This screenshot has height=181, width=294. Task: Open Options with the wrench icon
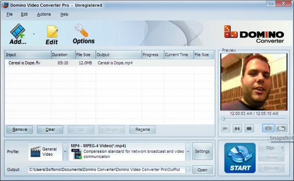[81, 30]
